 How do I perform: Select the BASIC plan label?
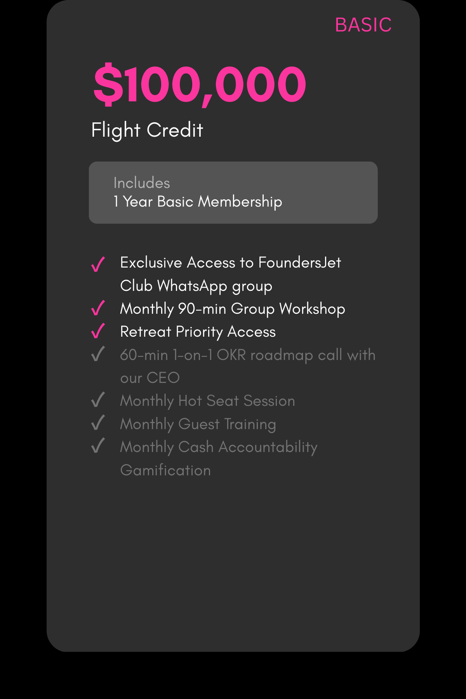pos(363,25)
